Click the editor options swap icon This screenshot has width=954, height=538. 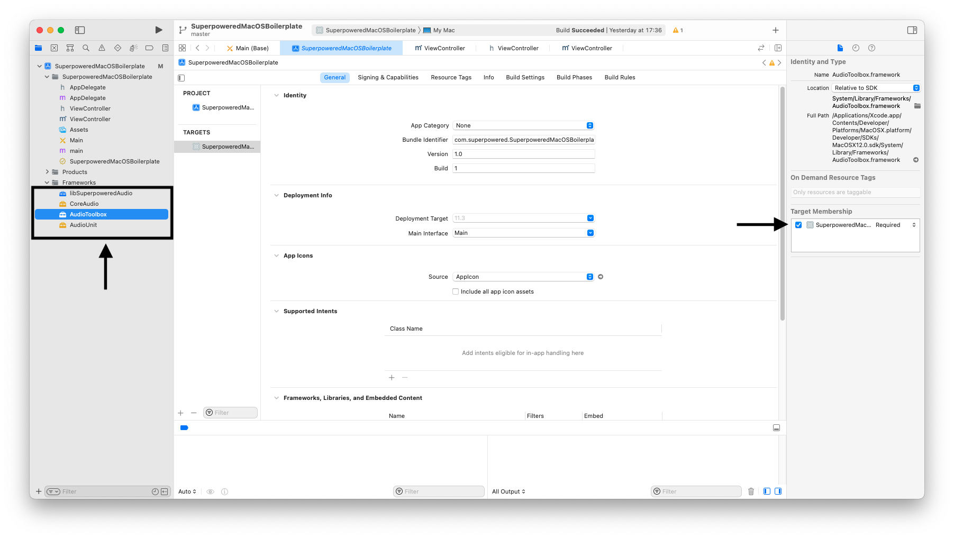coord(761,48)
